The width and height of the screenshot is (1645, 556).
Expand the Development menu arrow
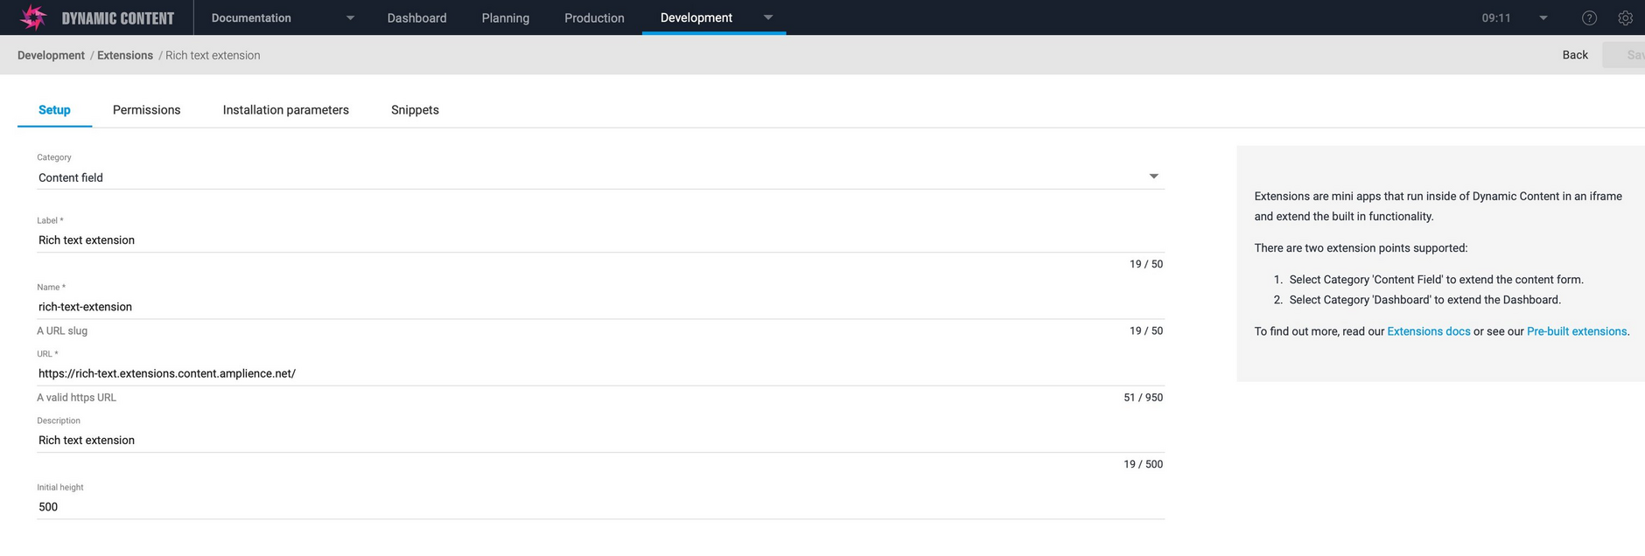[x=768, y=17]
